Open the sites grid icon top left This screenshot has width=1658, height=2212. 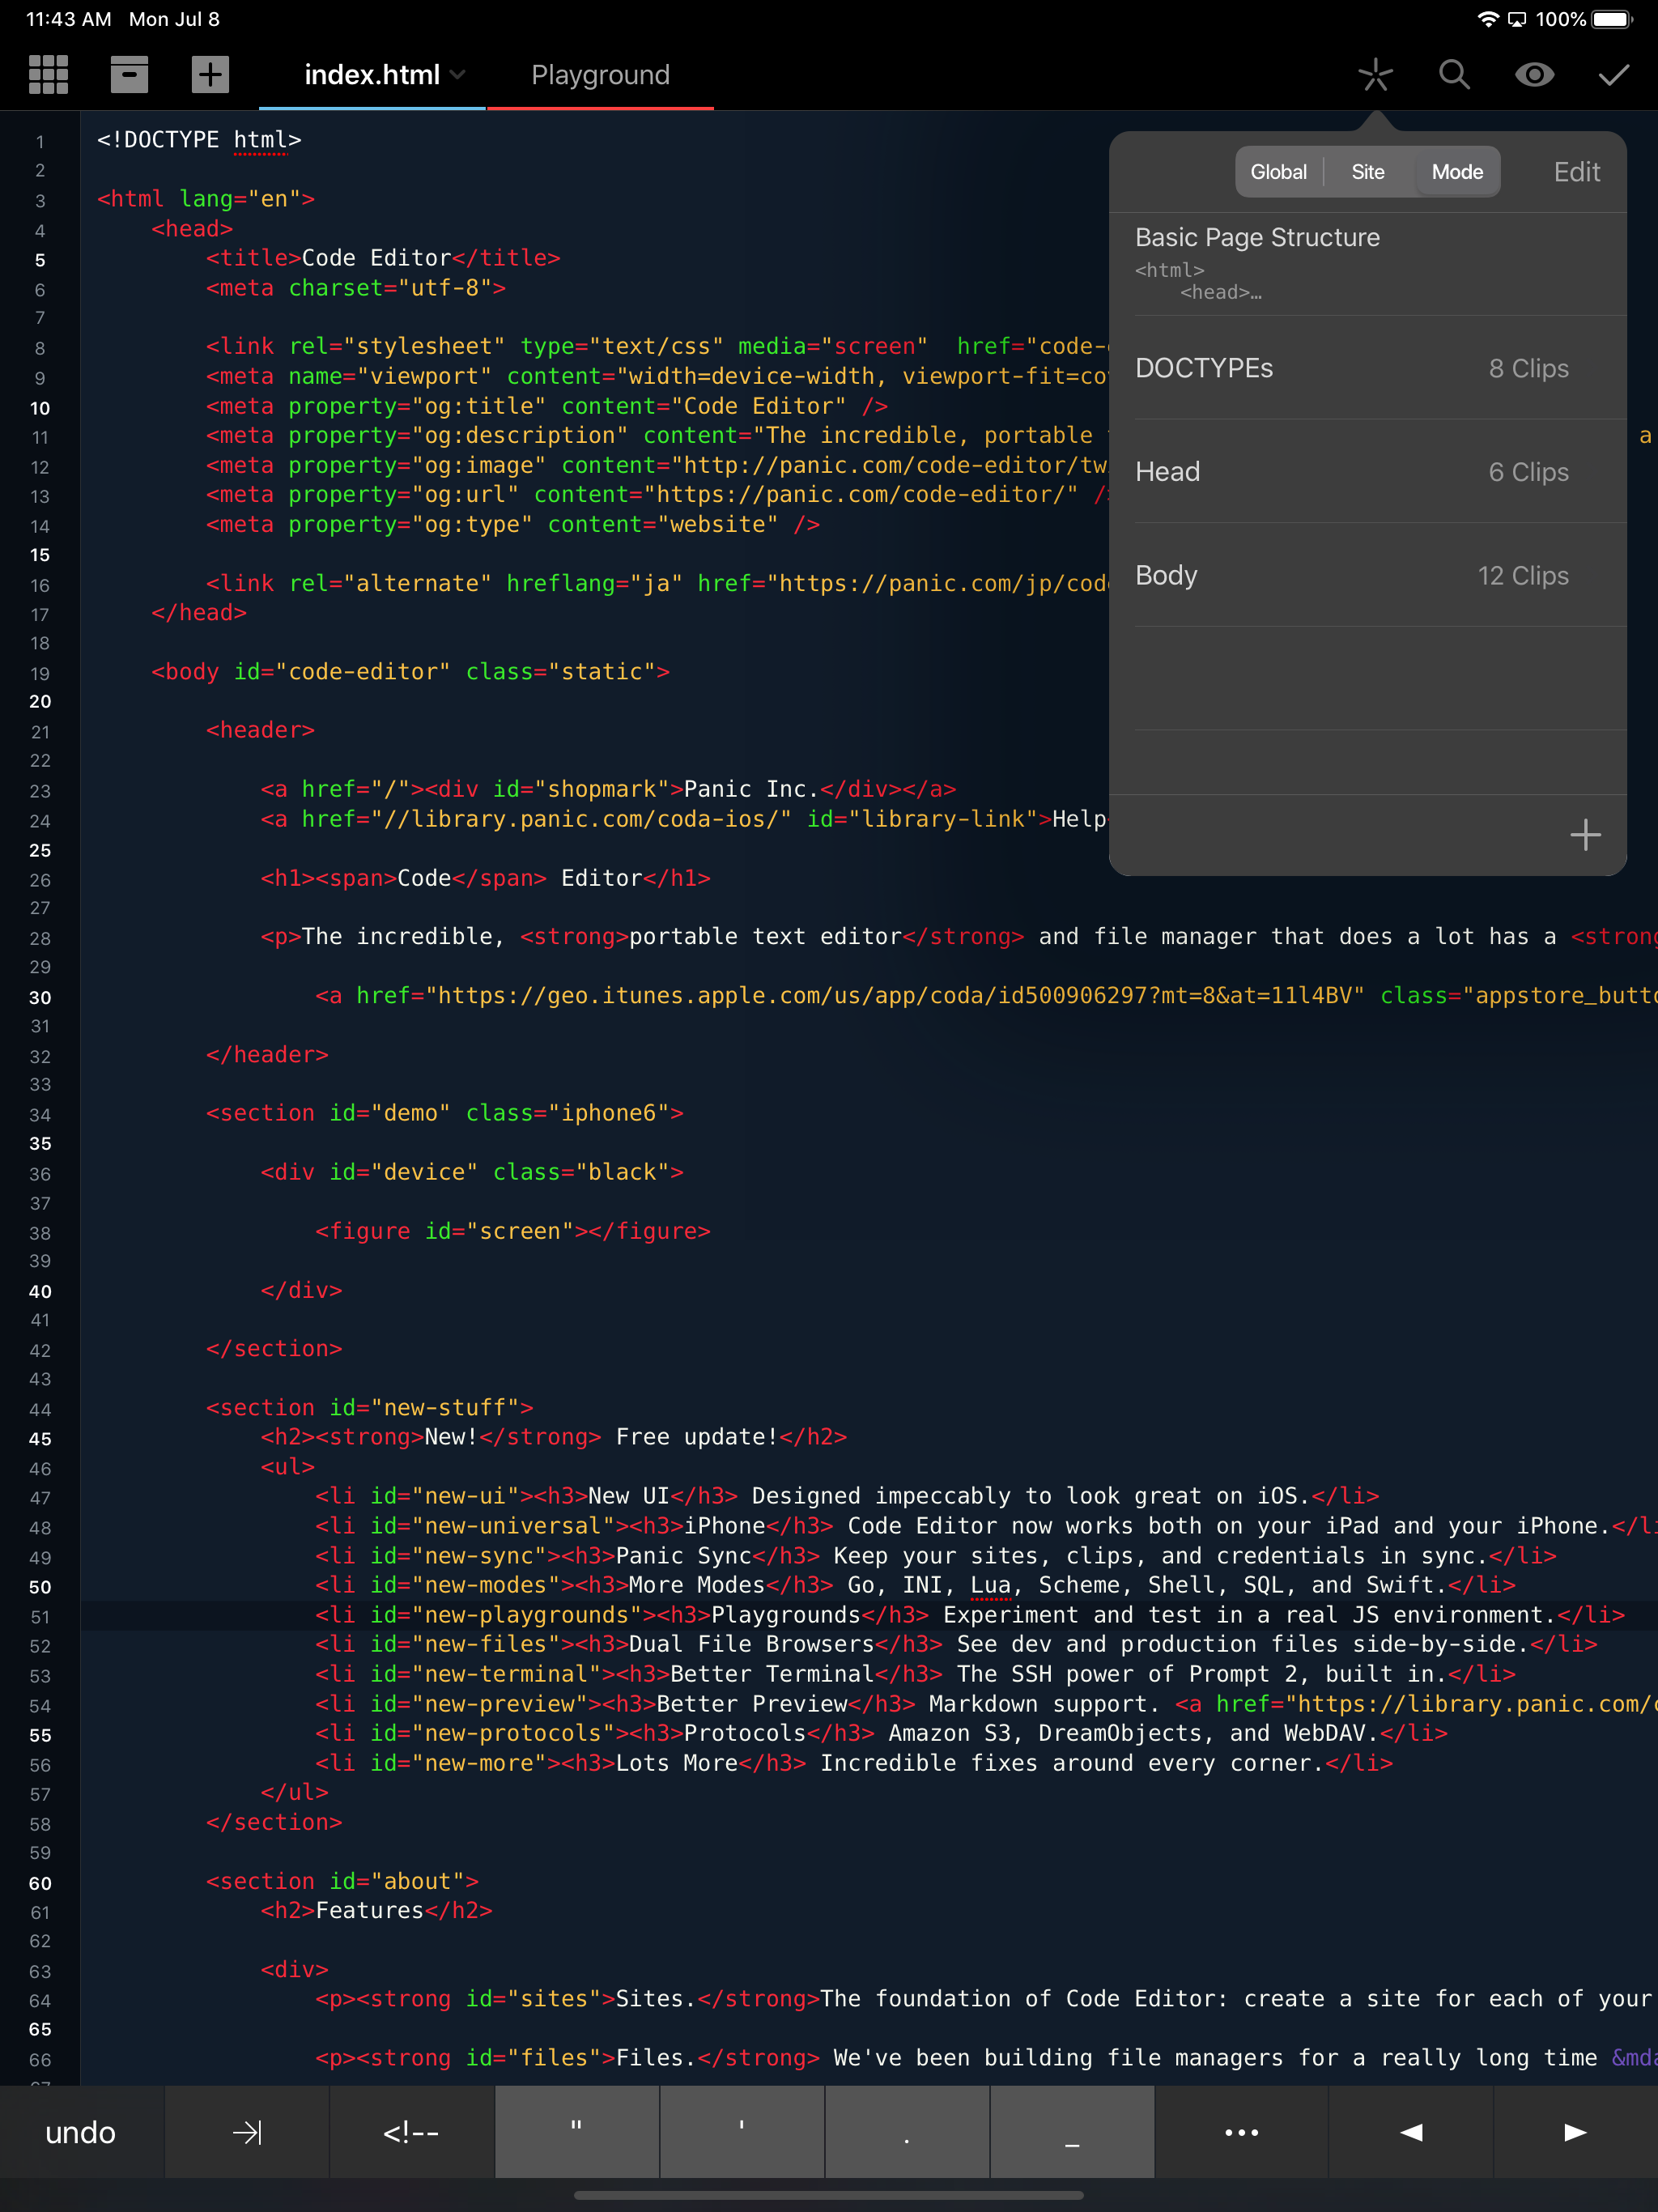(x=47, y=74)
